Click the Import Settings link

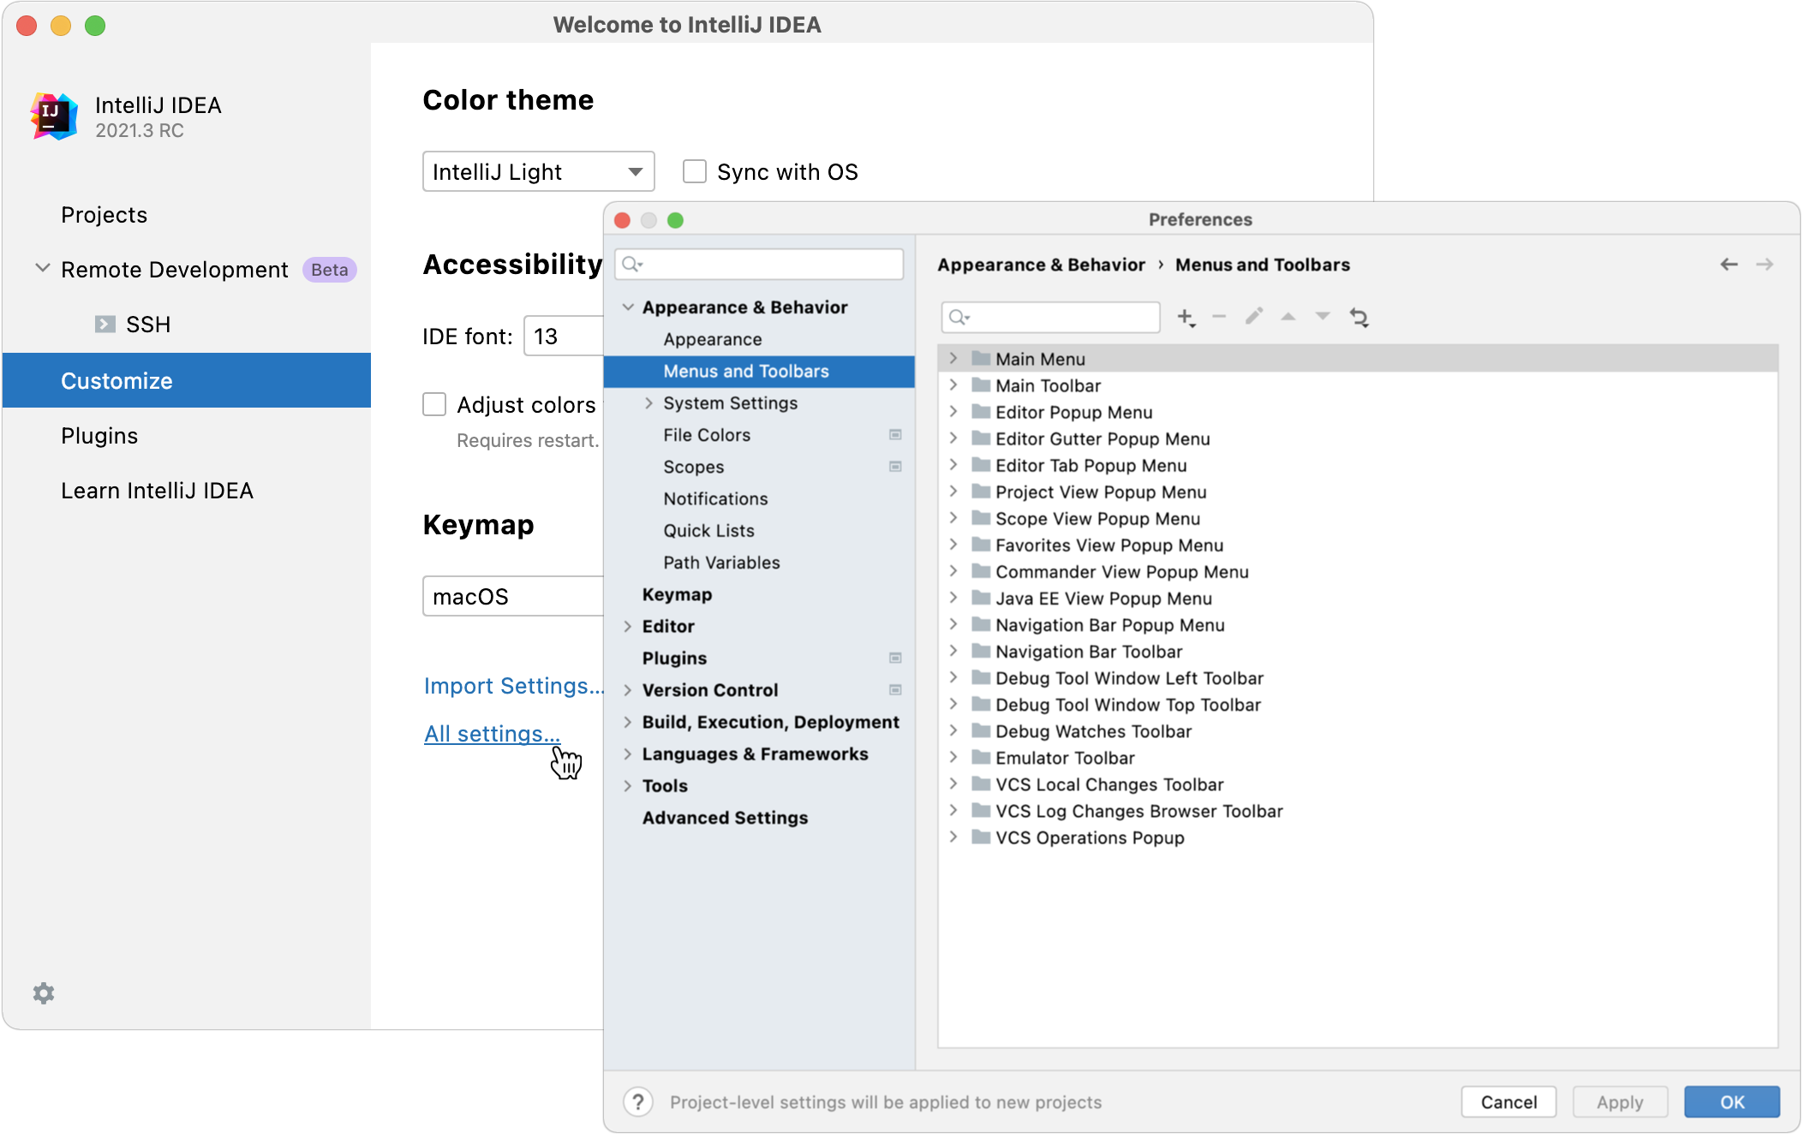pyautogui.click(x=514, y=686)
